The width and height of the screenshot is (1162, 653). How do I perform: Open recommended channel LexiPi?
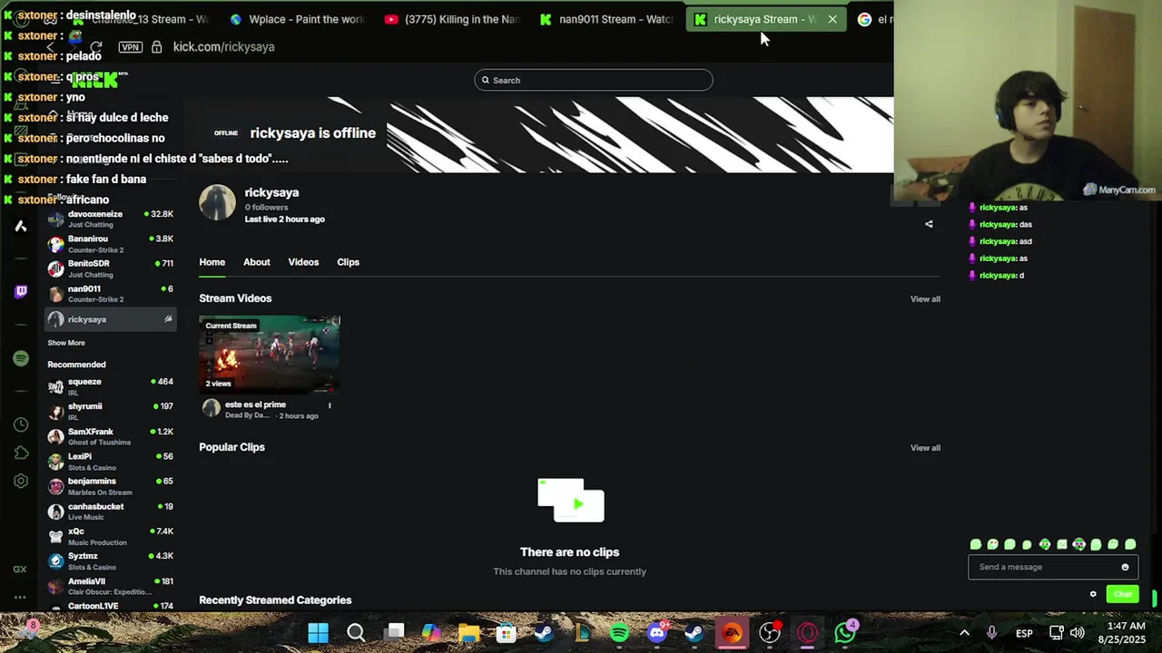coord(110,462)
